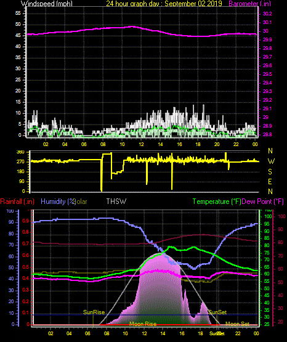Click the 55 tick on windspeed axis
The height and width of the screenshot is (342, 287).
pyautogui.click(x=18, y=14)
